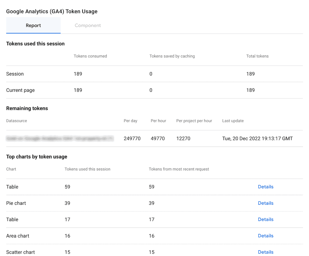The width and height of the screenshot is (309, 256).
Task: Open Details for the Scatter chart row
Action: 265,252
